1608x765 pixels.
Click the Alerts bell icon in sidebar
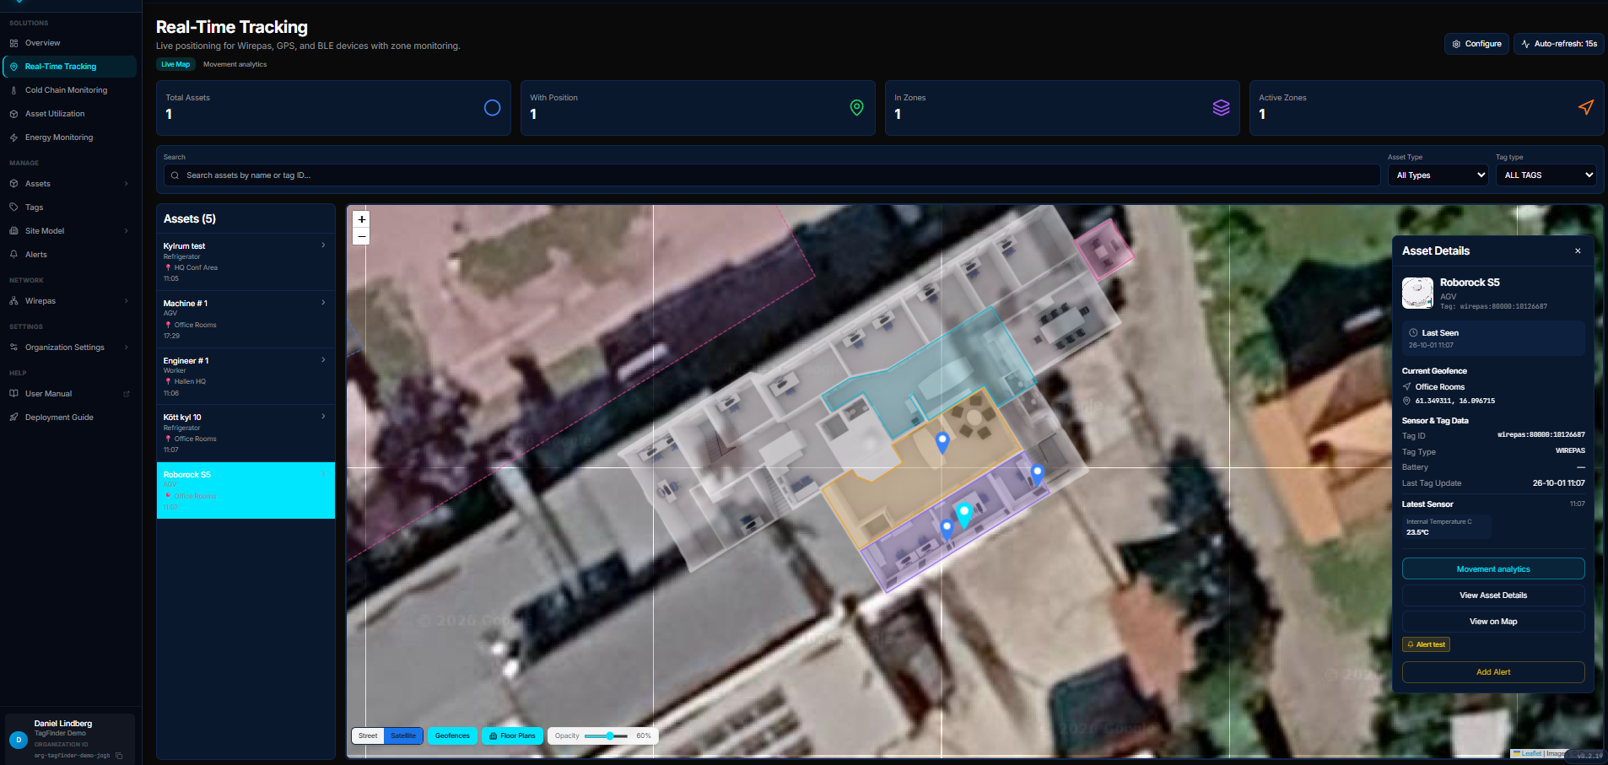pos(13,255)
